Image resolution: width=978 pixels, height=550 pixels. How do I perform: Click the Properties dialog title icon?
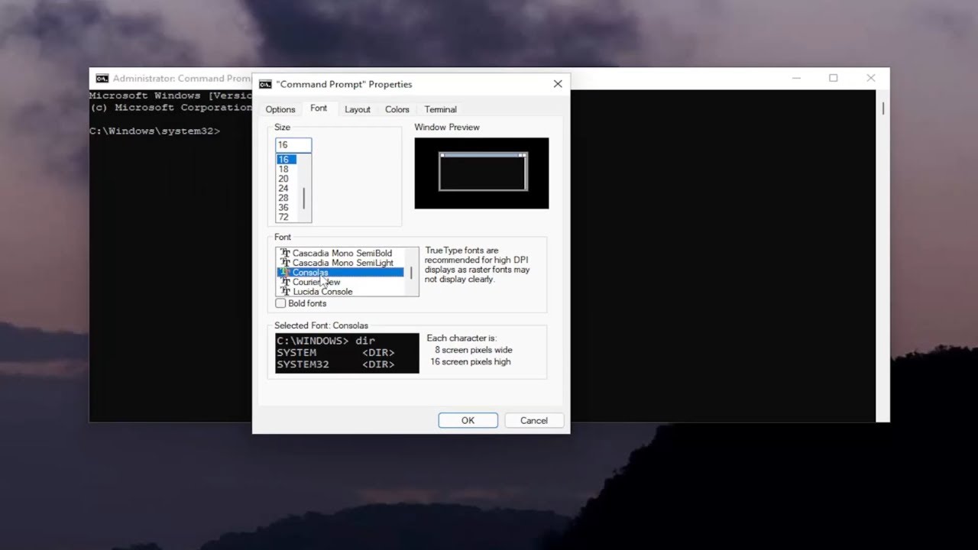point(265,84)
